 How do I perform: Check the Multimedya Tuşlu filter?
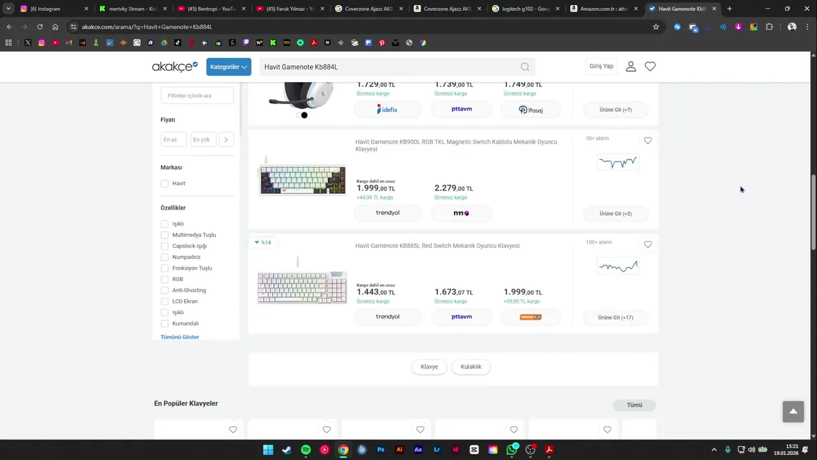[x=165, y=235]
